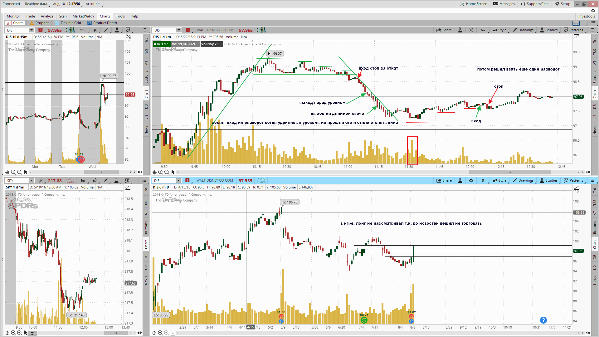Open Messages
This screenshot has height=337, width=599.
click(504, 4)
